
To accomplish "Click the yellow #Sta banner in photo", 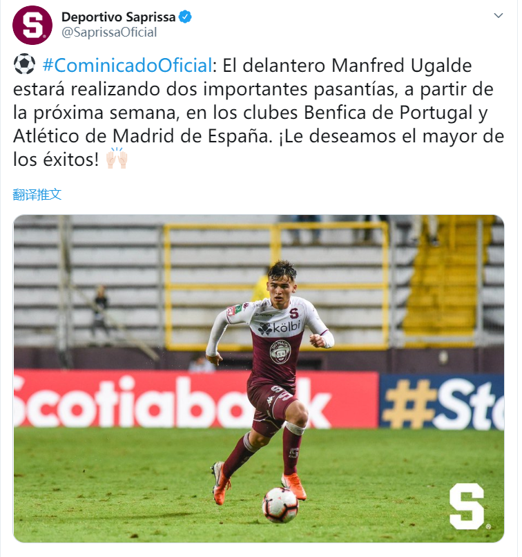I will point(442,402).
